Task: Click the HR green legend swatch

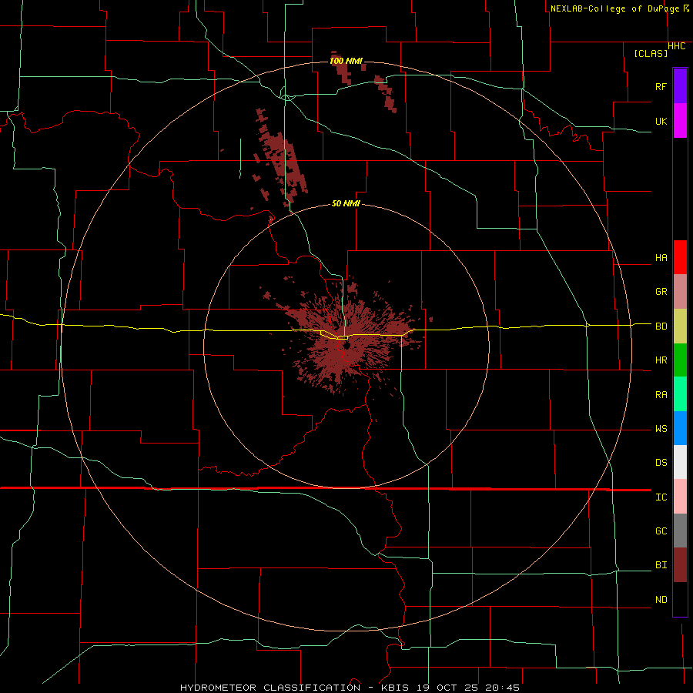Action: coord(680,360)
